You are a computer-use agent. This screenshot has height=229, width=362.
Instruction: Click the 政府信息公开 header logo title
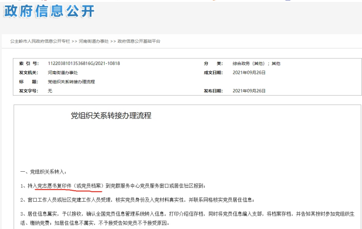50,11
